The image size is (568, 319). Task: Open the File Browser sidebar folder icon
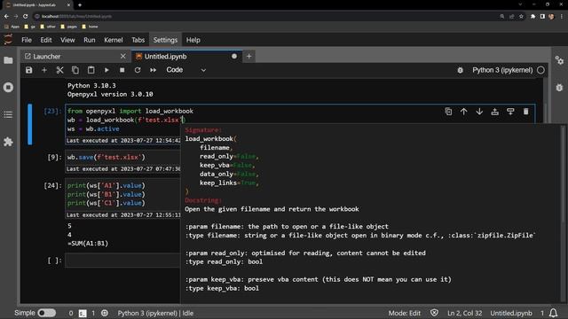pos(8,60)
